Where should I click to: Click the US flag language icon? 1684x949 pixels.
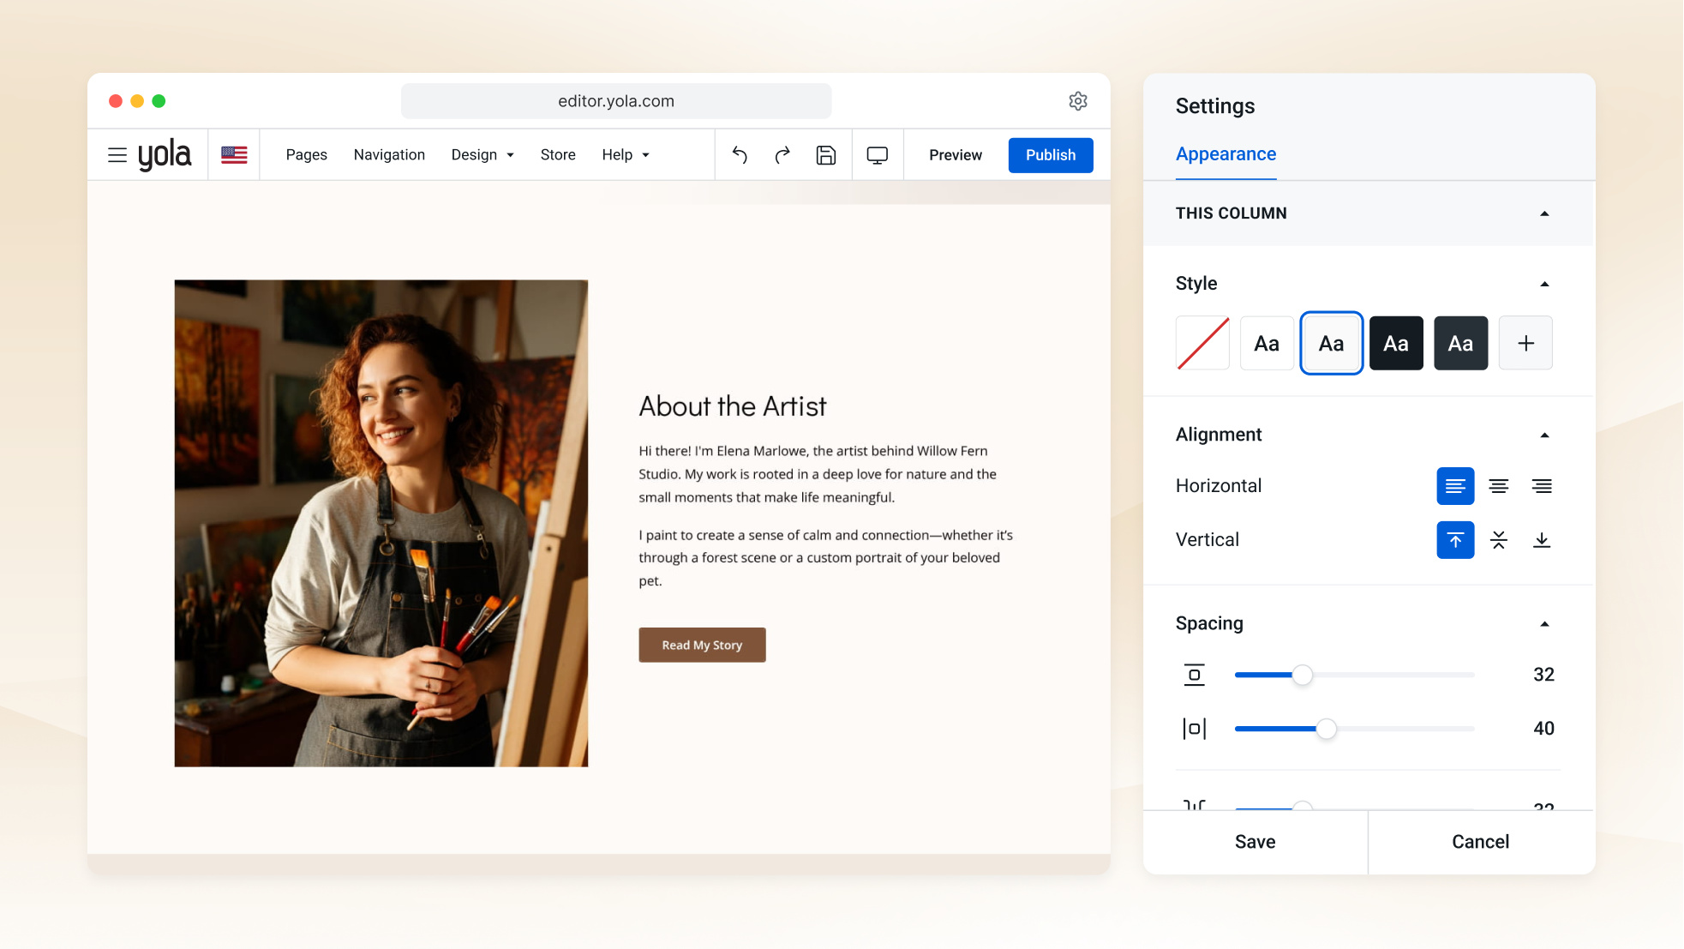234,155
